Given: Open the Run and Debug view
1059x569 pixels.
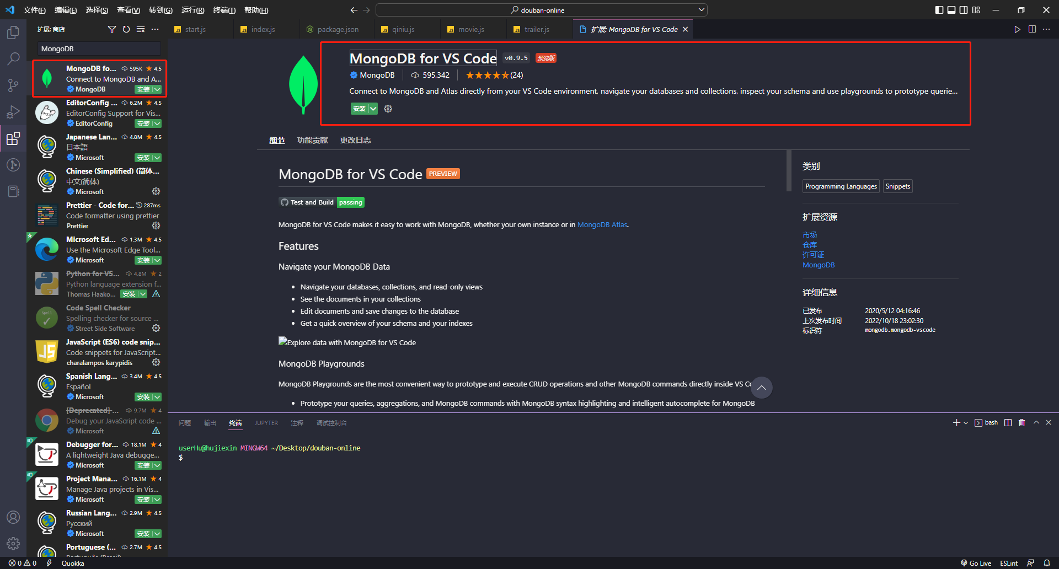Looking at the screenshot, I should pyautogui.click(x=13, y=112).
